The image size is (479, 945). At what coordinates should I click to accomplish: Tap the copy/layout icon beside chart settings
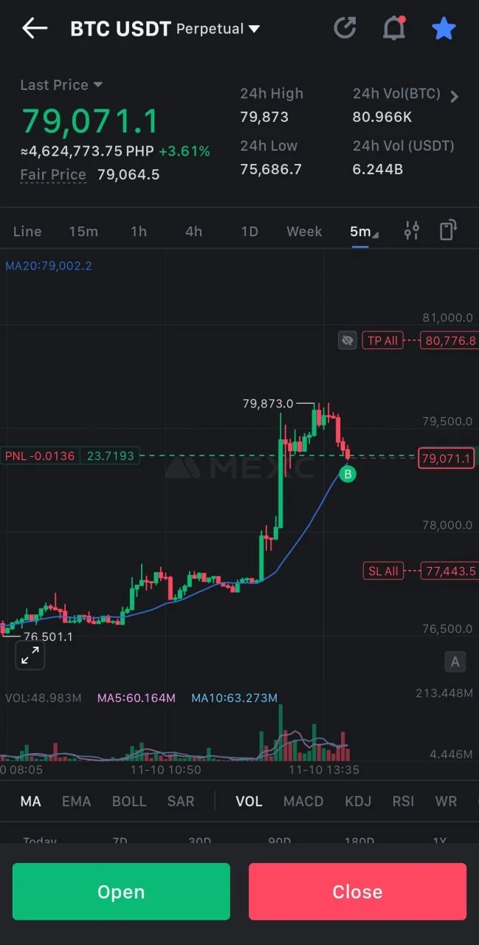[x=448, y=230]
